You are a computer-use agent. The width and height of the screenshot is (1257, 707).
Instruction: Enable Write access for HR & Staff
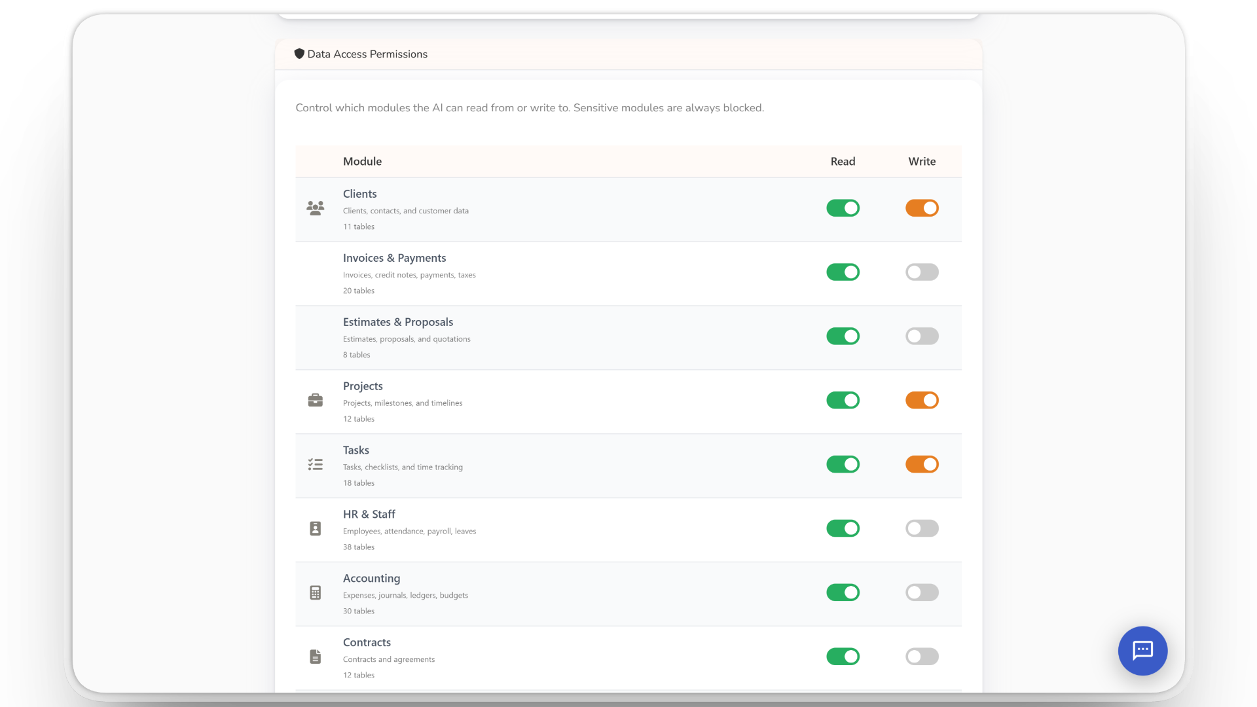(922, 528)
